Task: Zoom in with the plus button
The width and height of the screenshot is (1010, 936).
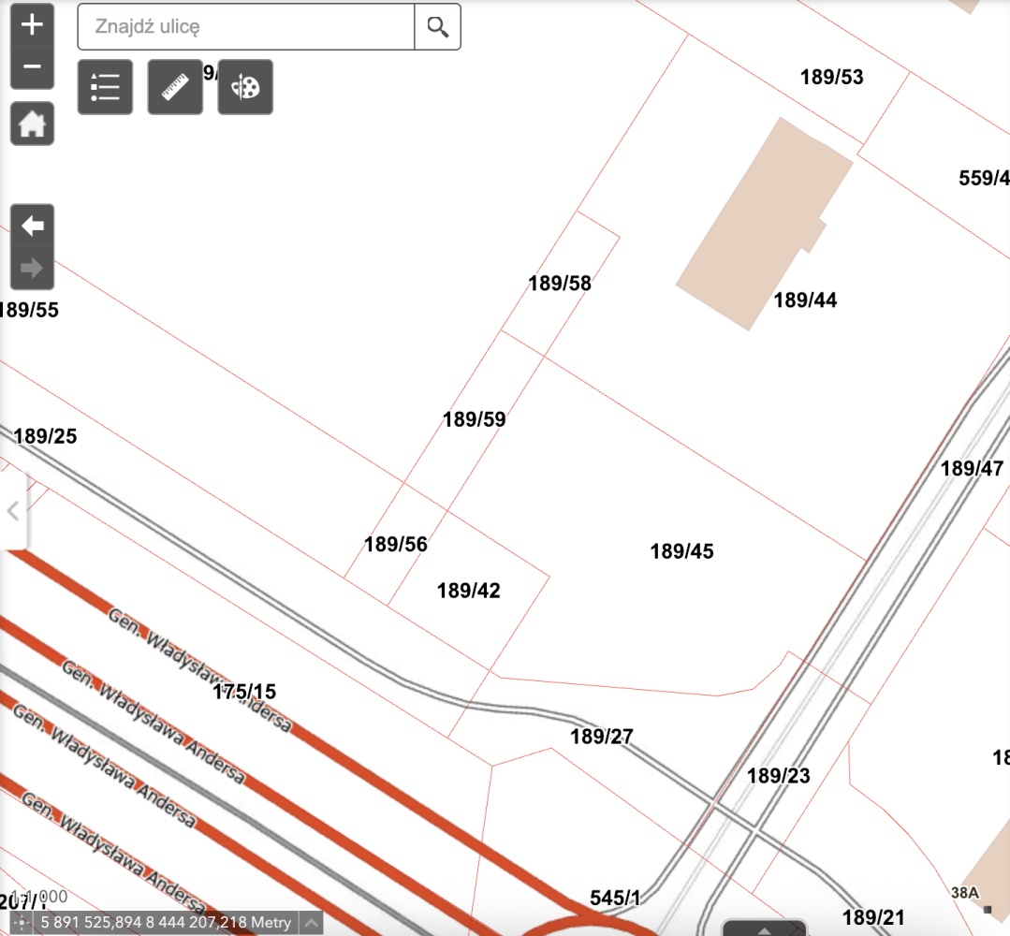Action: click(32, 25)
